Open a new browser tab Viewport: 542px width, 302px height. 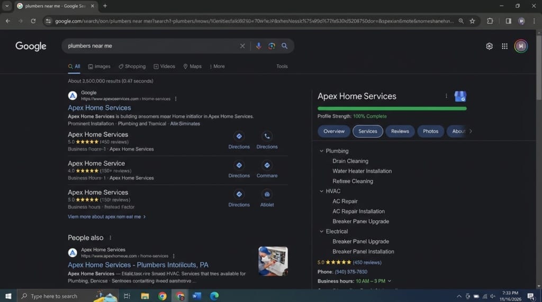[105, 6]
